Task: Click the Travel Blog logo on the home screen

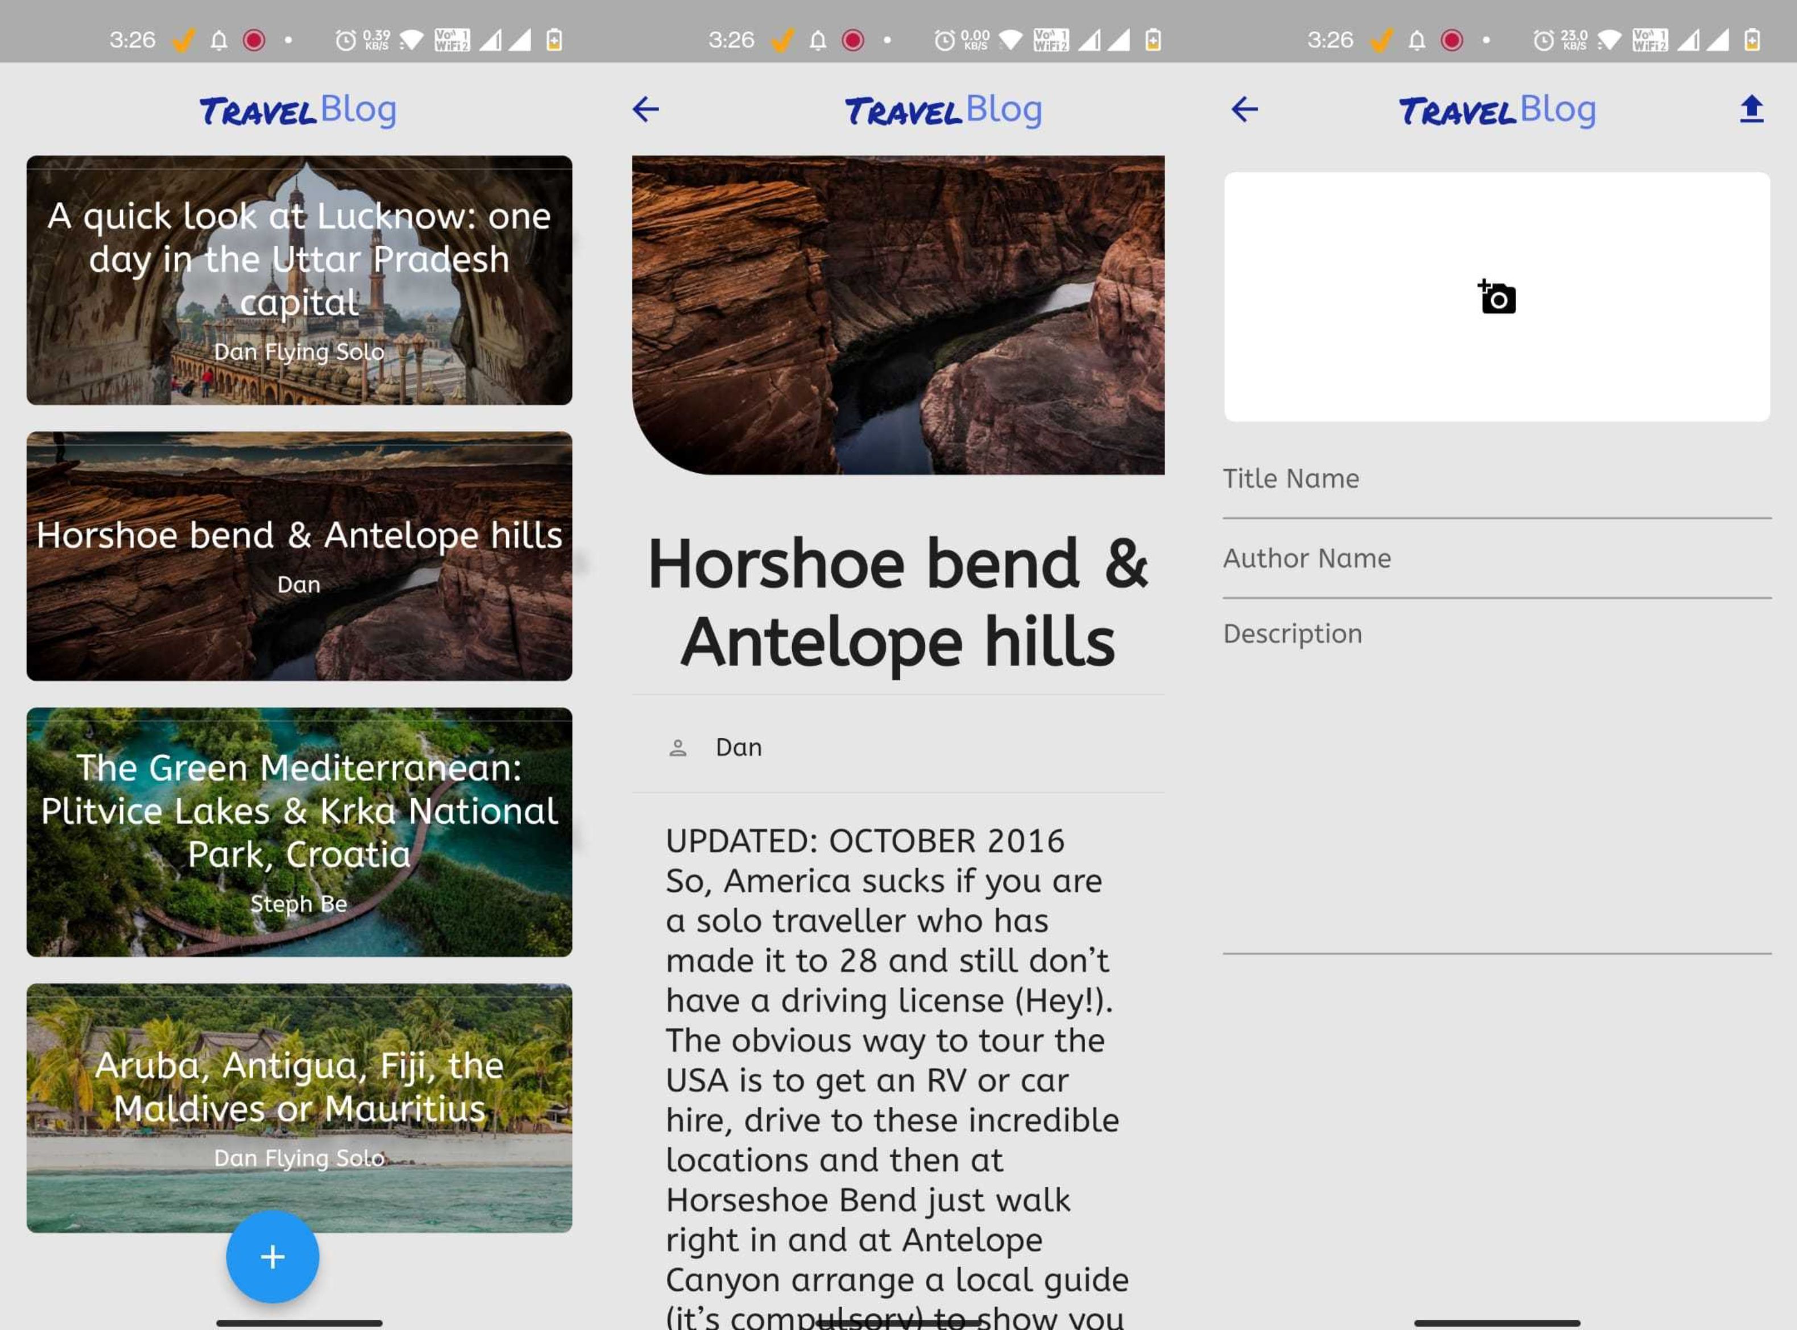Action: tap(297, 110)
